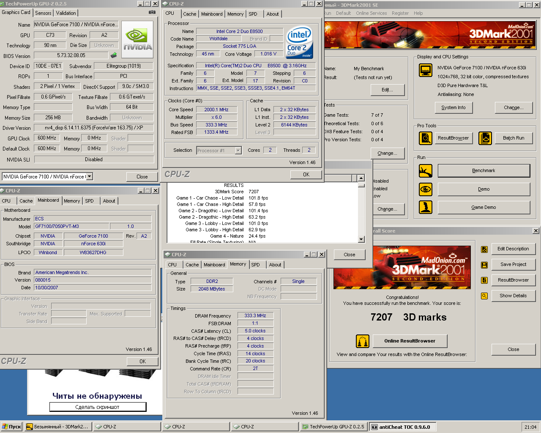Screen dimensions: 541x433
Task: Open Online Services menu in 3DMark
Action: [x=372, y=13]
